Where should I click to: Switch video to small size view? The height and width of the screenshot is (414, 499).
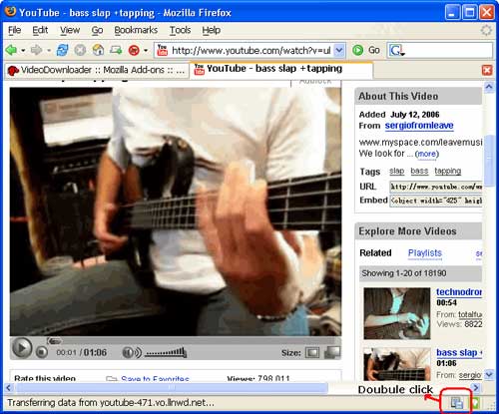pyautogui.click(x=312, y=352)
